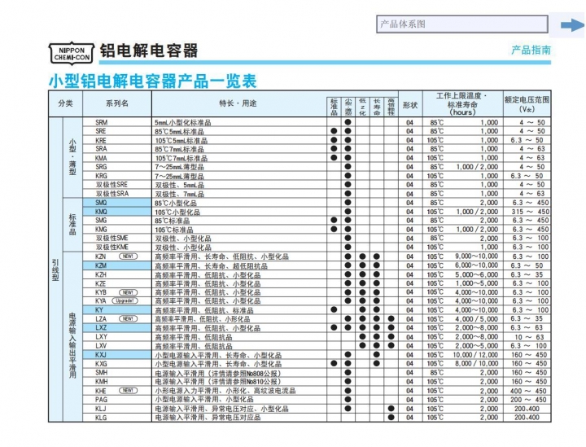The height and width of the screenshot is (447, 586).
Task: Select the KZH series name
Action: click(101, 274)
